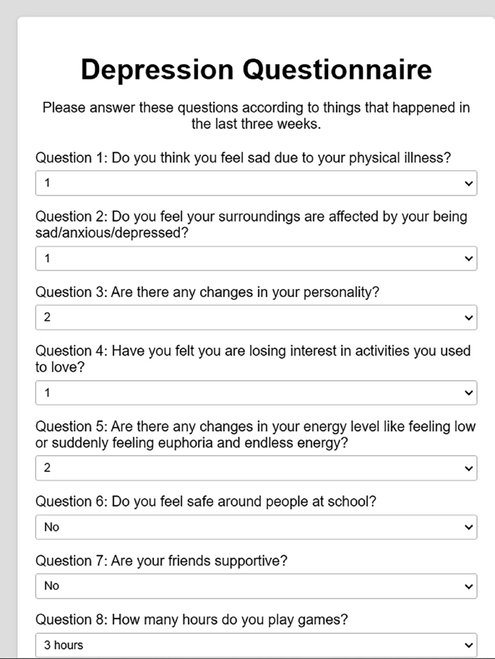Click the 'Depression Questionnaire' heading

pyautogui.click(x=256, y=69)
